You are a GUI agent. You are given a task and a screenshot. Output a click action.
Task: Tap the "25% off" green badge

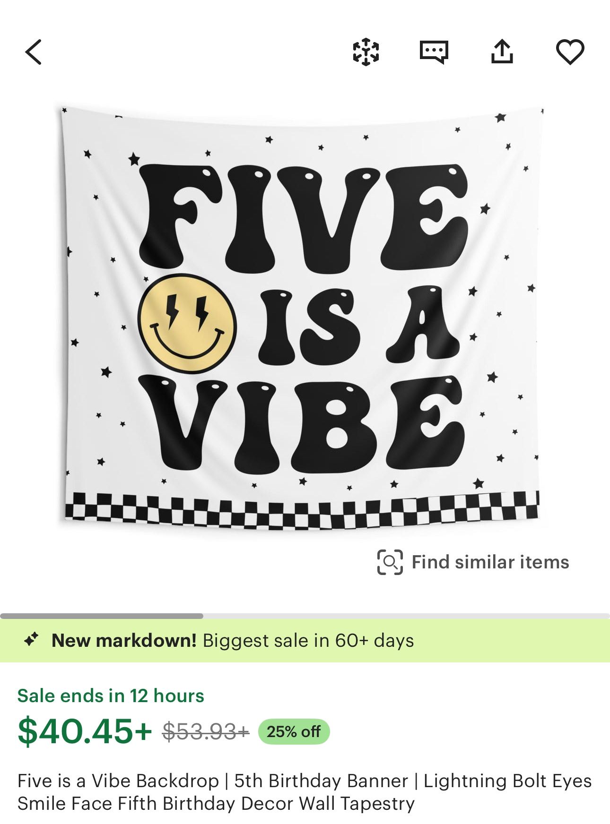click(x=294, y=732)
